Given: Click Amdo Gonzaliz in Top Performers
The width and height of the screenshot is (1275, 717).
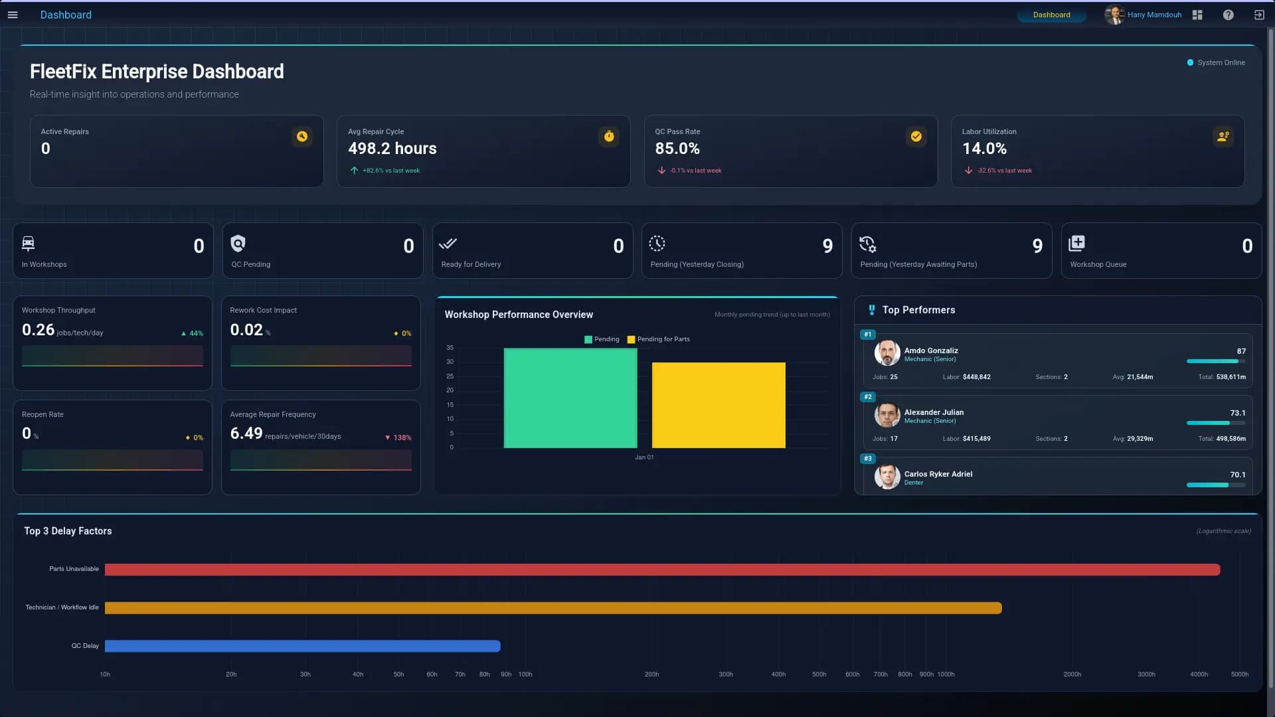Looking at the screenshot, I should point(930,351).
